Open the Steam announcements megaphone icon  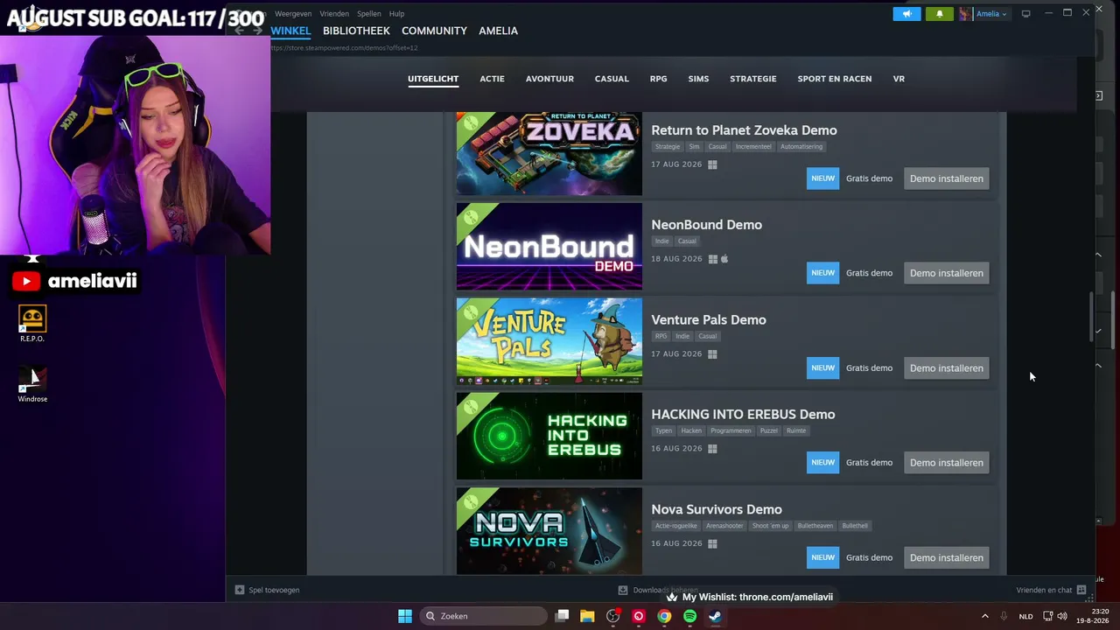pyautogui.click(x=906, y=14)
